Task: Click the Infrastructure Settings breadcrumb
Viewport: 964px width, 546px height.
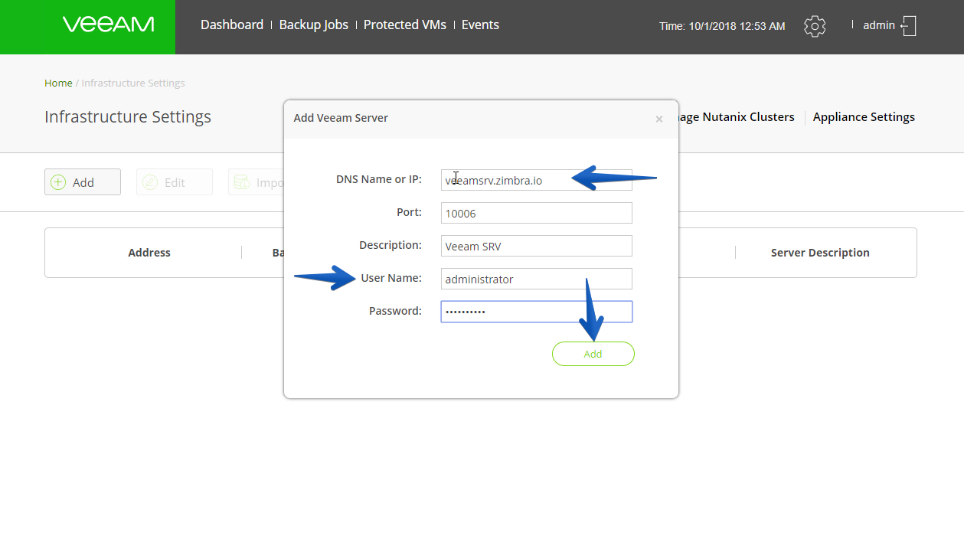Action: click(133, 83)
